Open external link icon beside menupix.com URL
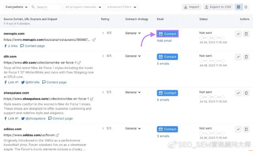This screenshot has width=253, height=151. pos(94,40)
